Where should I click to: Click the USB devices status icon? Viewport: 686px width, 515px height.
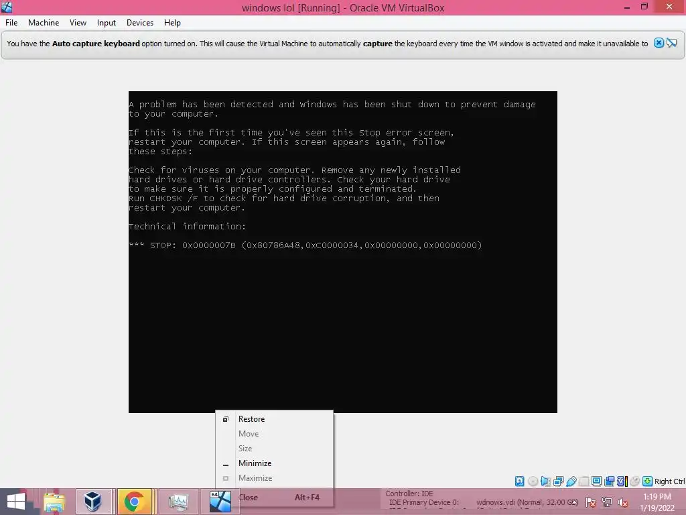point(571,481)
